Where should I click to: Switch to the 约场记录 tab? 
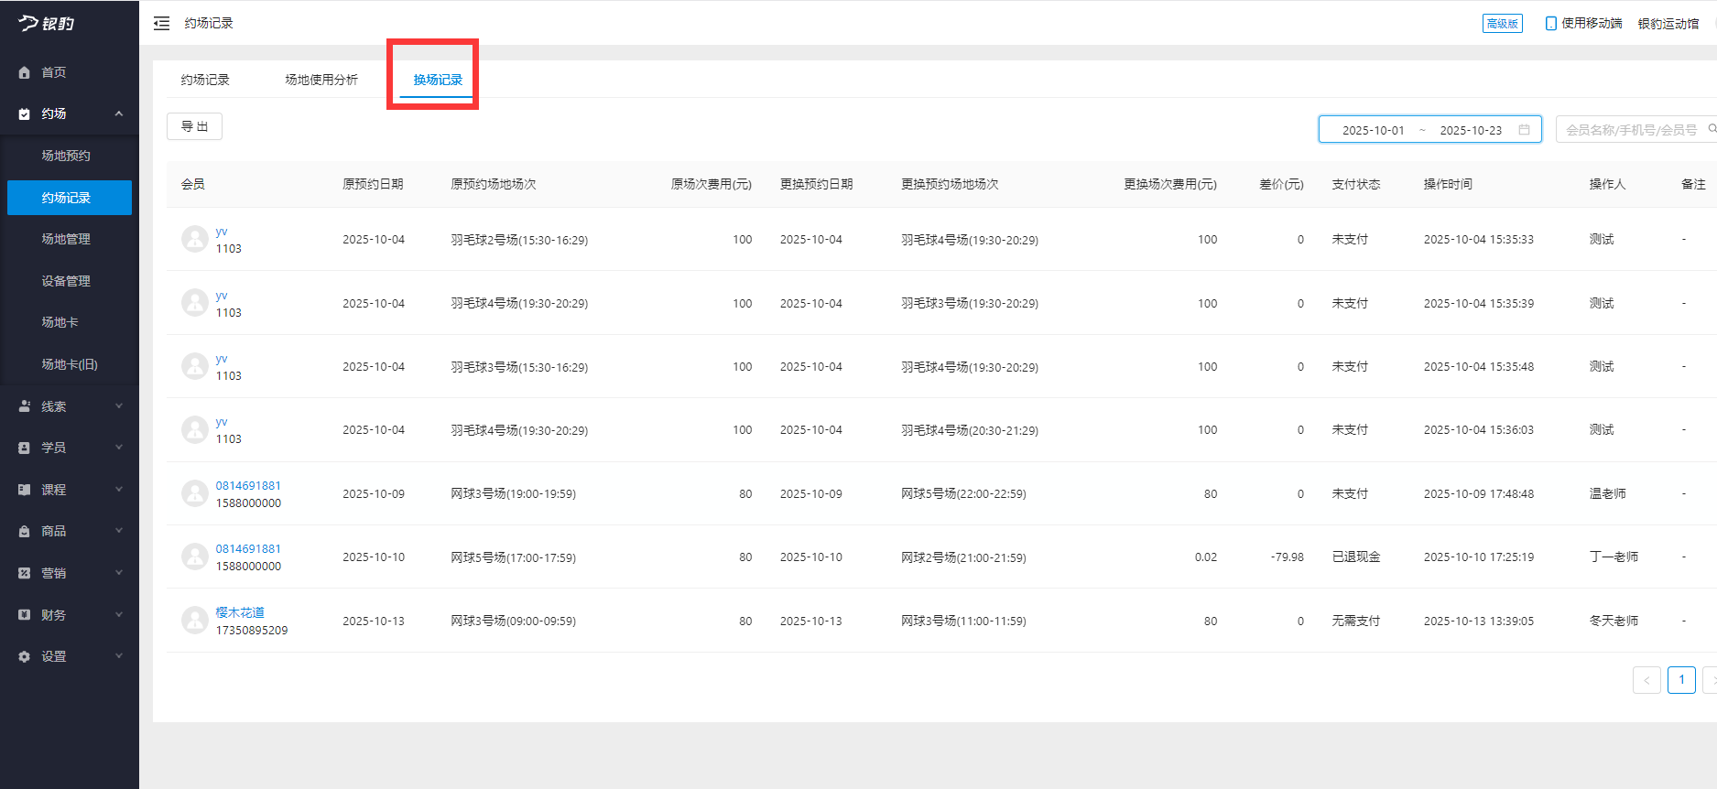point(205,80)
